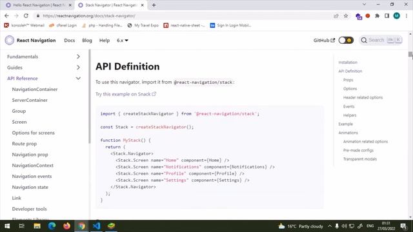
Task: Click the address bar URL field
Action: pos(185,15)
